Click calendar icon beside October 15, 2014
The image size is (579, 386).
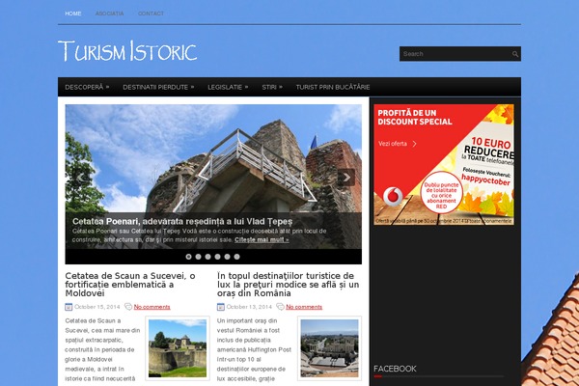pos(69,307)
